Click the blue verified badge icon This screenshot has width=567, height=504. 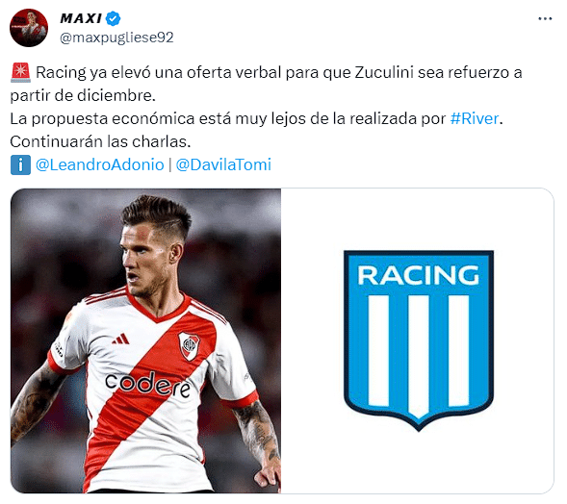tap(114, 18)
